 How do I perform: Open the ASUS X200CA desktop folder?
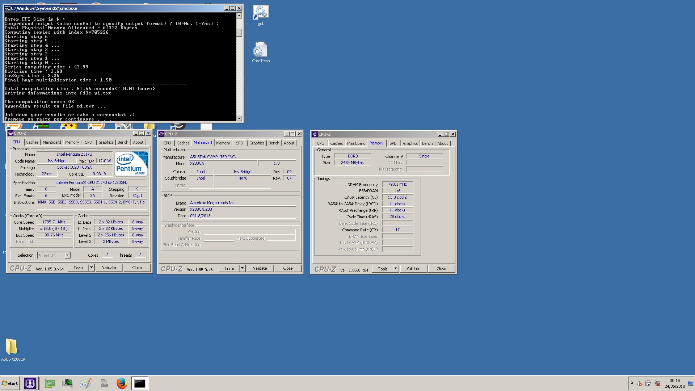pos(13,350)
